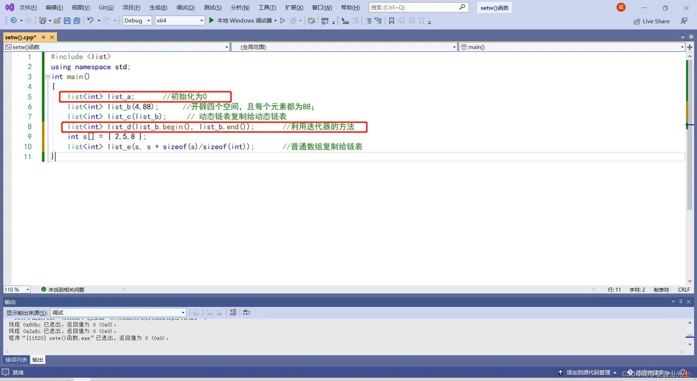697x381 pixels.
Task: Open the setw()函数 project scope dropdown
Action: [116, 47]
